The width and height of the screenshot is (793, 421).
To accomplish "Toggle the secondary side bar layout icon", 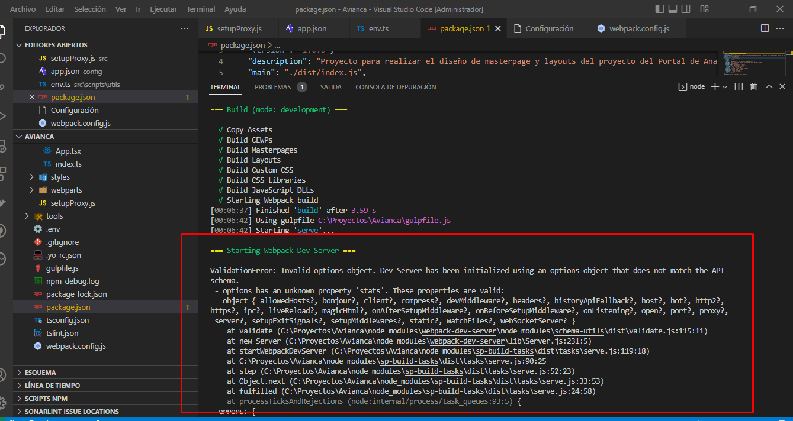I will [685, 9].
